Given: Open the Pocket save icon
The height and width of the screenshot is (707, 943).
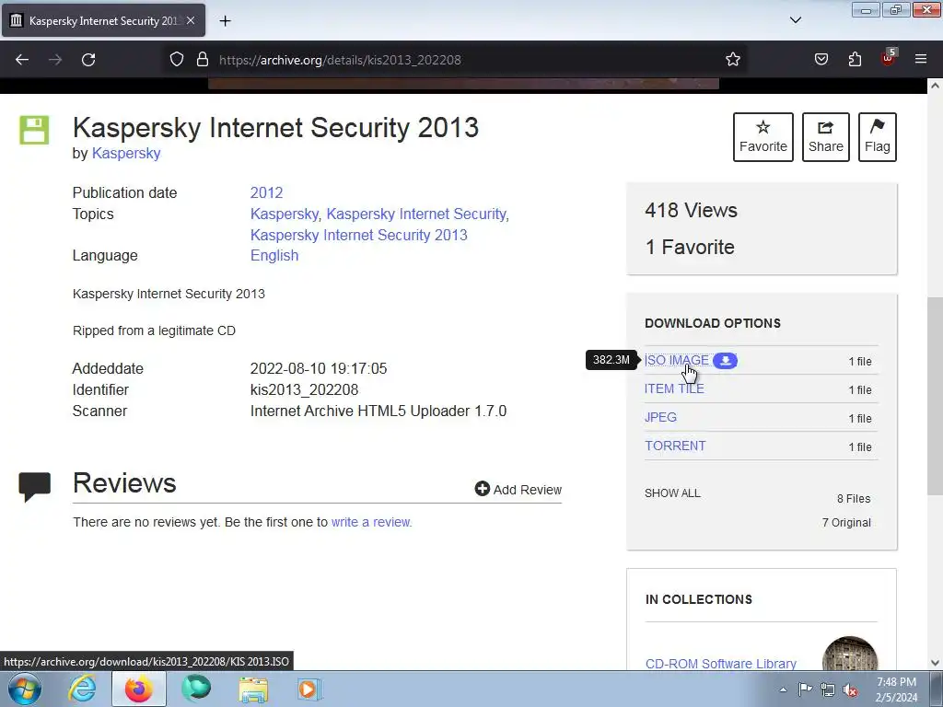Looking at the screenshot, I should tap(821, 60).
